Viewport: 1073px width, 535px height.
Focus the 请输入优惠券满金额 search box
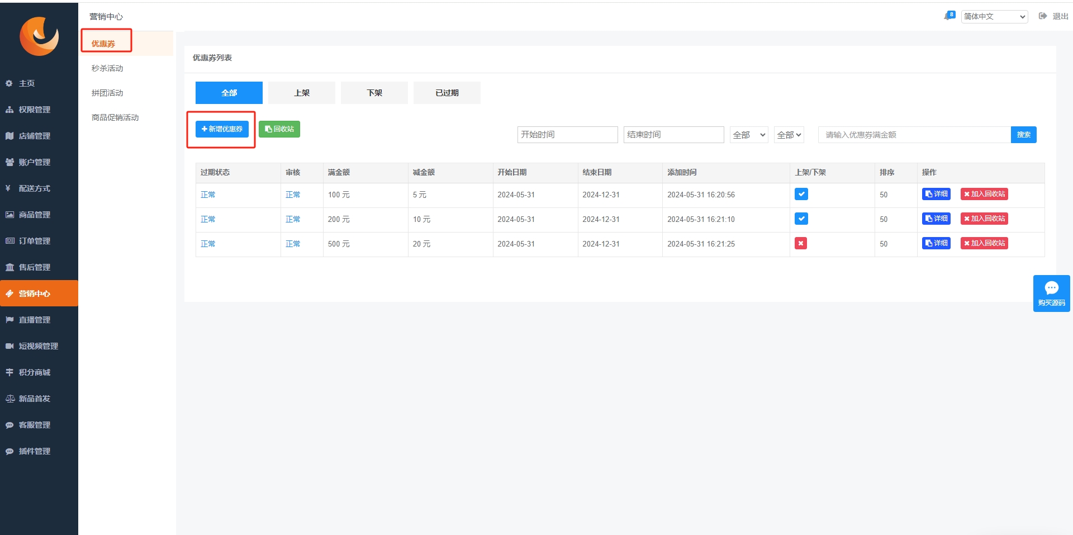pos(914,135)
